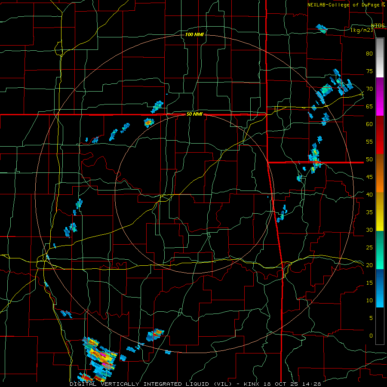Click the 75 value on the VIL scale

[369, 71]
